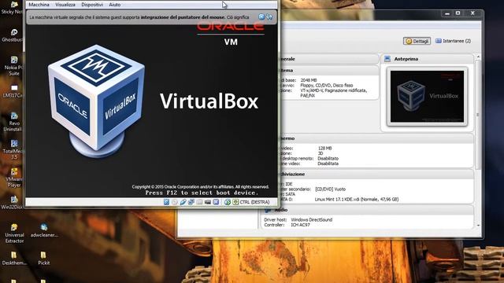Select the Ghostbusters desktop icon

point(13,35)
